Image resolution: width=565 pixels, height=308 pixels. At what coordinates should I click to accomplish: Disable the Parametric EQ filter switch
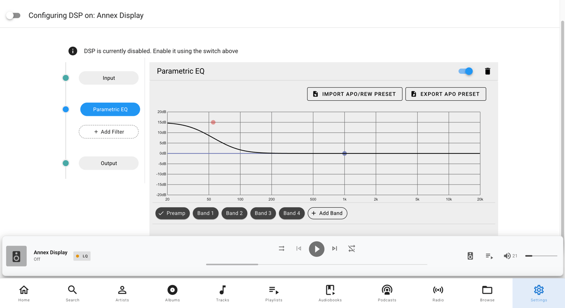[x=466, y=71]
